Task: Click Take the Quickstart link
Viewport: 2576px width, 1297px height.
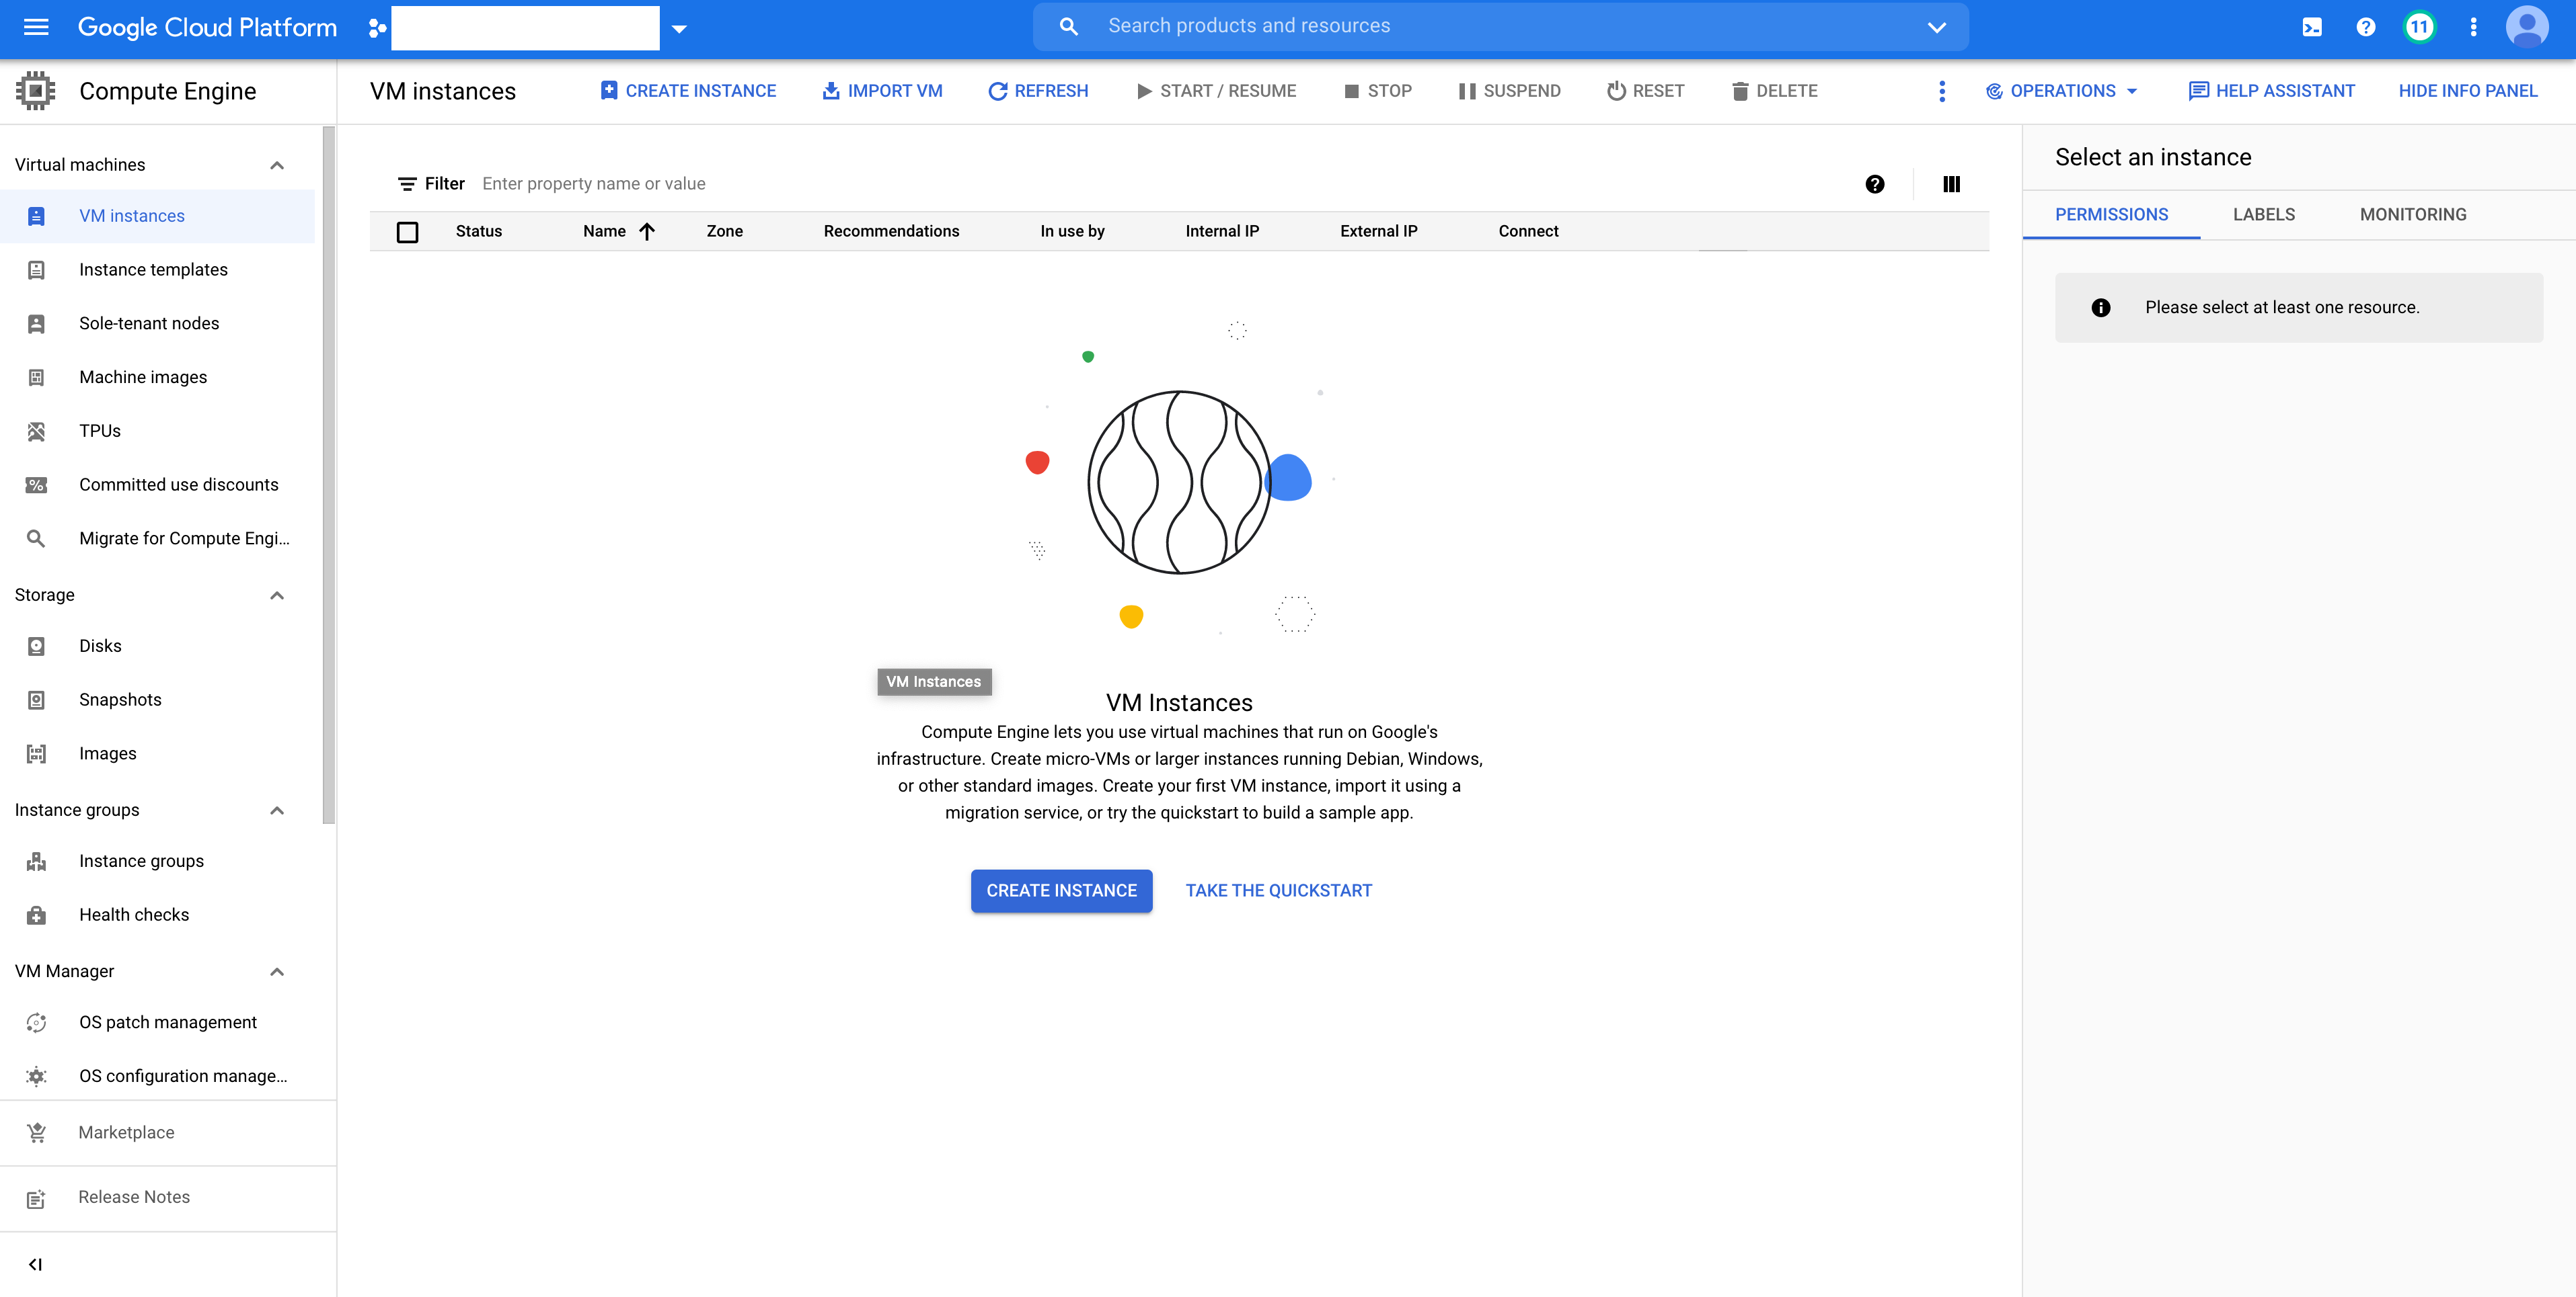Action: (1278, 890)
